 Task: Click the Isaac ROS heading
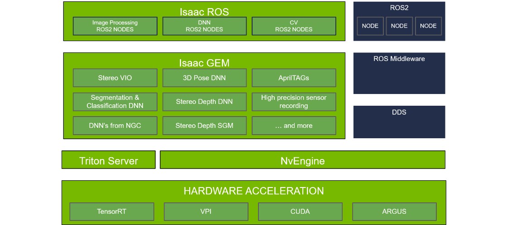(204, 12)
